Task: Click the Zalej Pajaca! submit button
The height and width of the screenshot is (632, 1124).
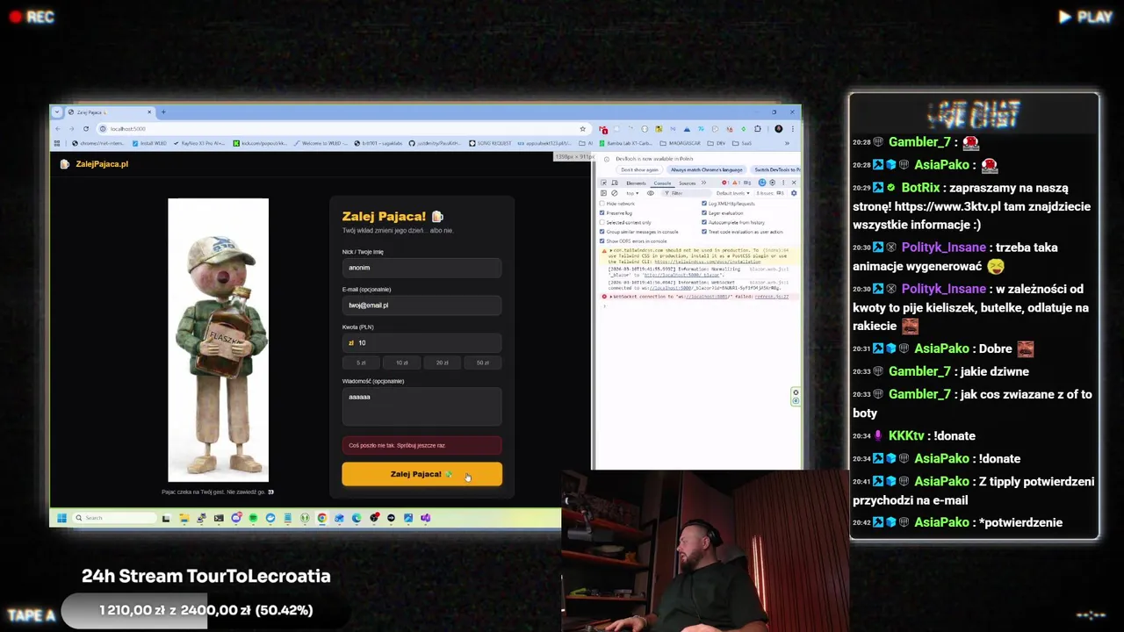Action: [x=421, y=474]
